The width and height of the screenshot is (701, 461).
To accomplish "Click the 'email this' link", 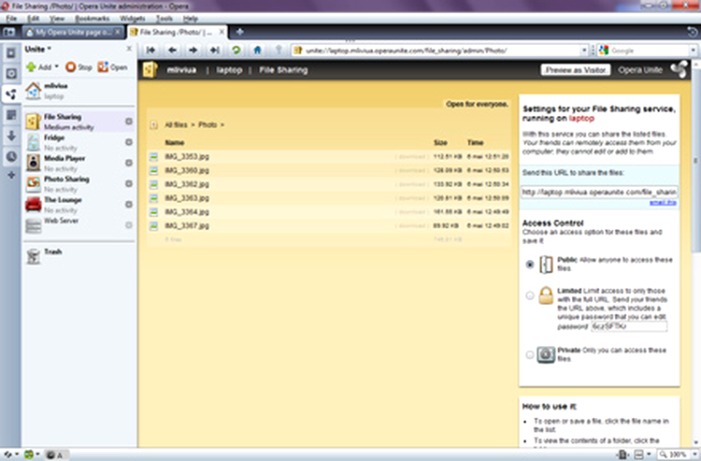I will point(663,203).
